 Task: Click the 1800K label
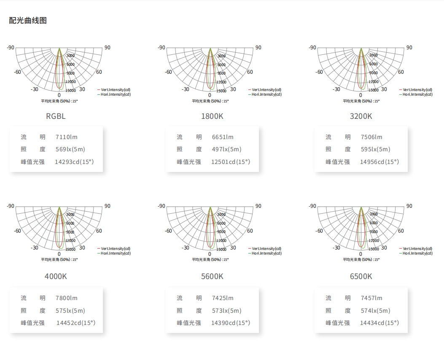click(212, 116)
